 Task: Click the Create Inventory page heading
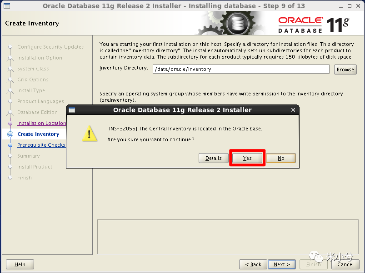32,23
